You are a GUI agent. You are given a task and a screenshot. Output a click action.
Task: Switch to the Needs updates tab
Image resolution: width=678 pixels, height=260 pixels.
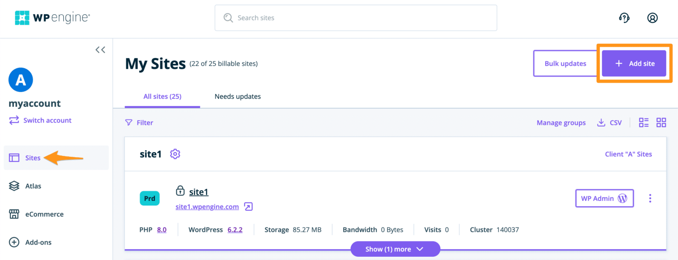(x=237, y=96)
